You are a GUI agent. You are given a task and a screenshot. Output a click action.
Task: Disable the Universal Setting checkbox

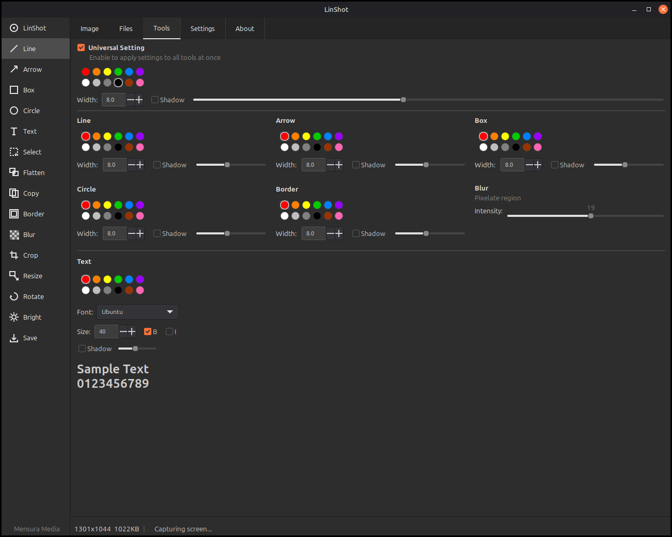click(81, 48)
